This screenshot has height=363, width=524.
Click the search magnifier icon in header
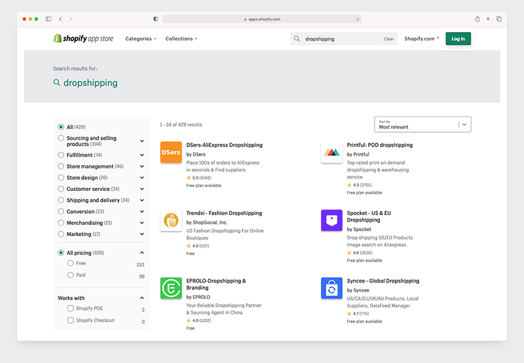pyautogui.click(x=297, y=39)
